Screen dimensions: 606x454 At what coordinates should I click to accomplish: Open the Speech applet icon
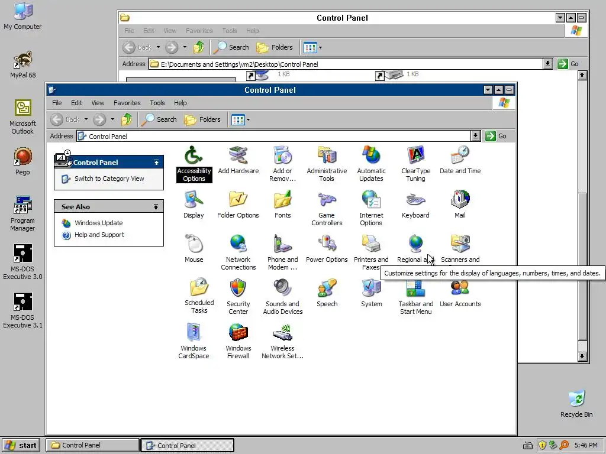tap(327, 293)
